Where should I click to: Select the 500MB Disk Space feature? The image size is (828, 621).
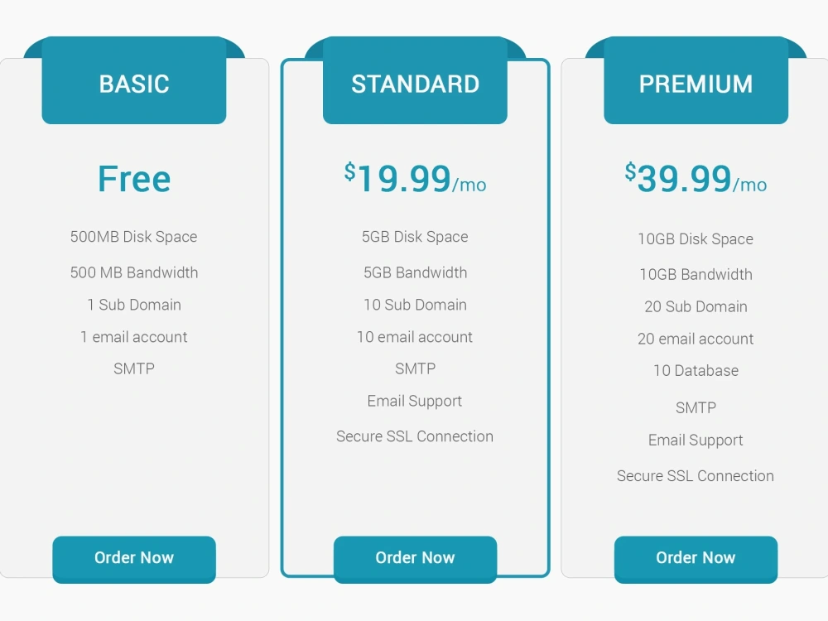(133, 237)
